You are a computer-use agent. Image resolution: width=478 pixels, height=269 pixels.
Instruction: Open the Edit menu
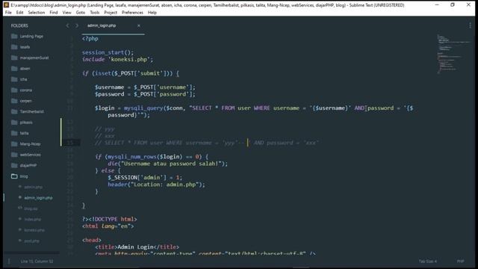tap(19, 13)
